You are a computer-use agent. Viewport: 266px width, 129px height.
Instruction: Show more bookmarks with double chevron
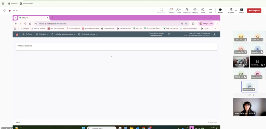215,28
